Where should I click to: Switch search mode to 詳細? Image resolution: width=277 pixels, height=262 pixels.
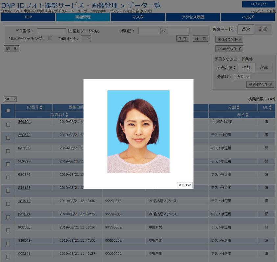click(x=263, y=29)
